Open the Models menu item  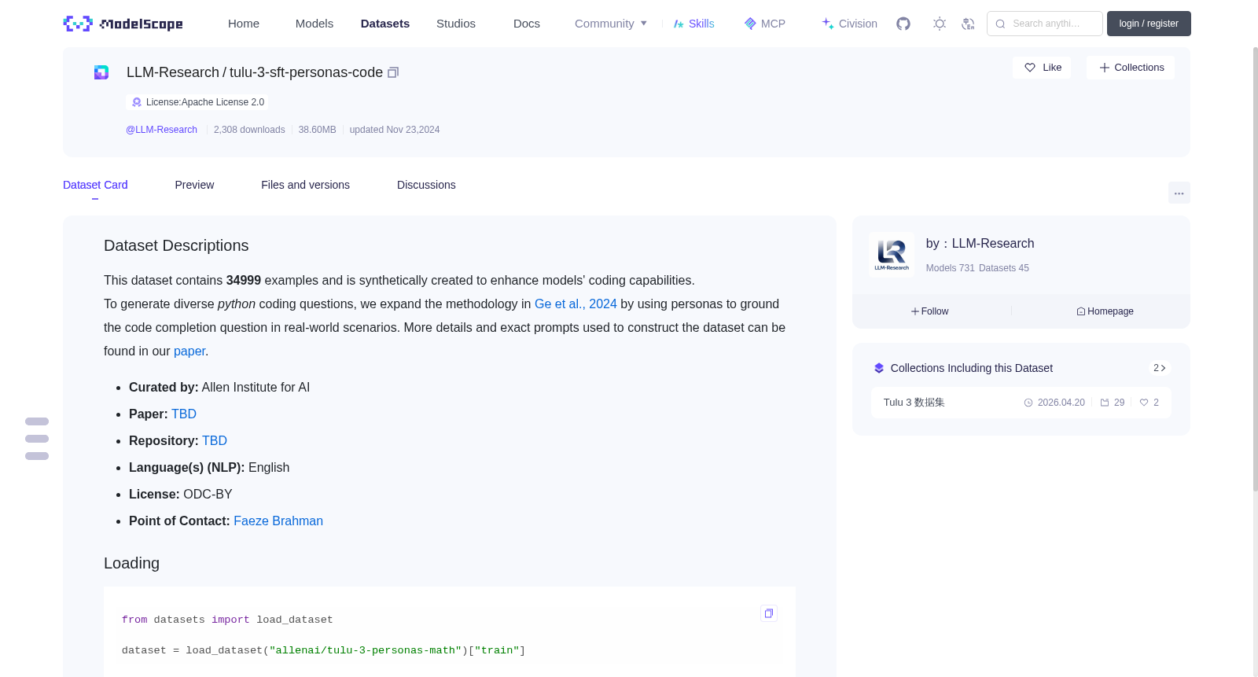314,24
